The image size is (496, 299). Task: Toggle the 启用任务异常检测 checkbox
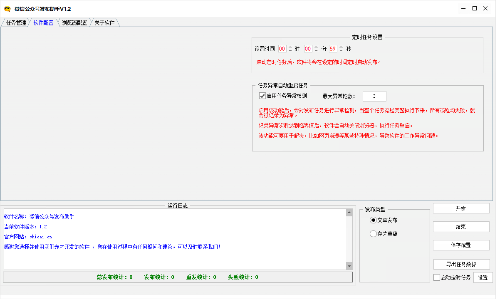click(x=262, y=96)
